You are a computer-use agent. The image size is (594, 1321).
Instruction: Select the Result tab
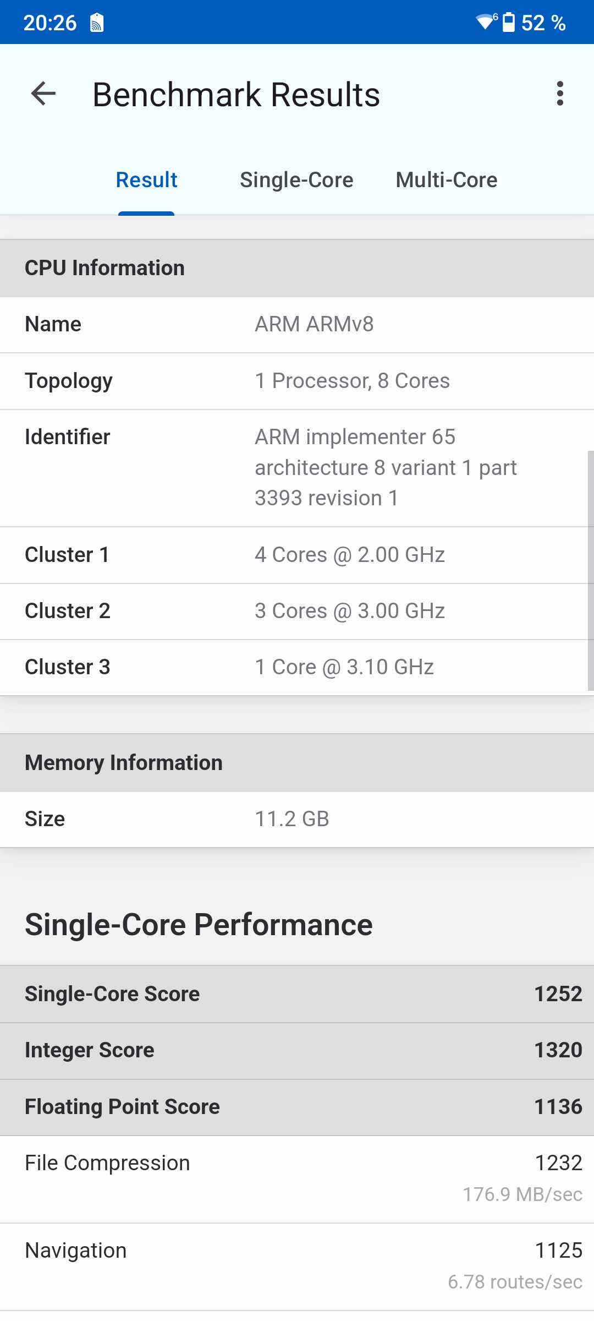pos(146,180)
